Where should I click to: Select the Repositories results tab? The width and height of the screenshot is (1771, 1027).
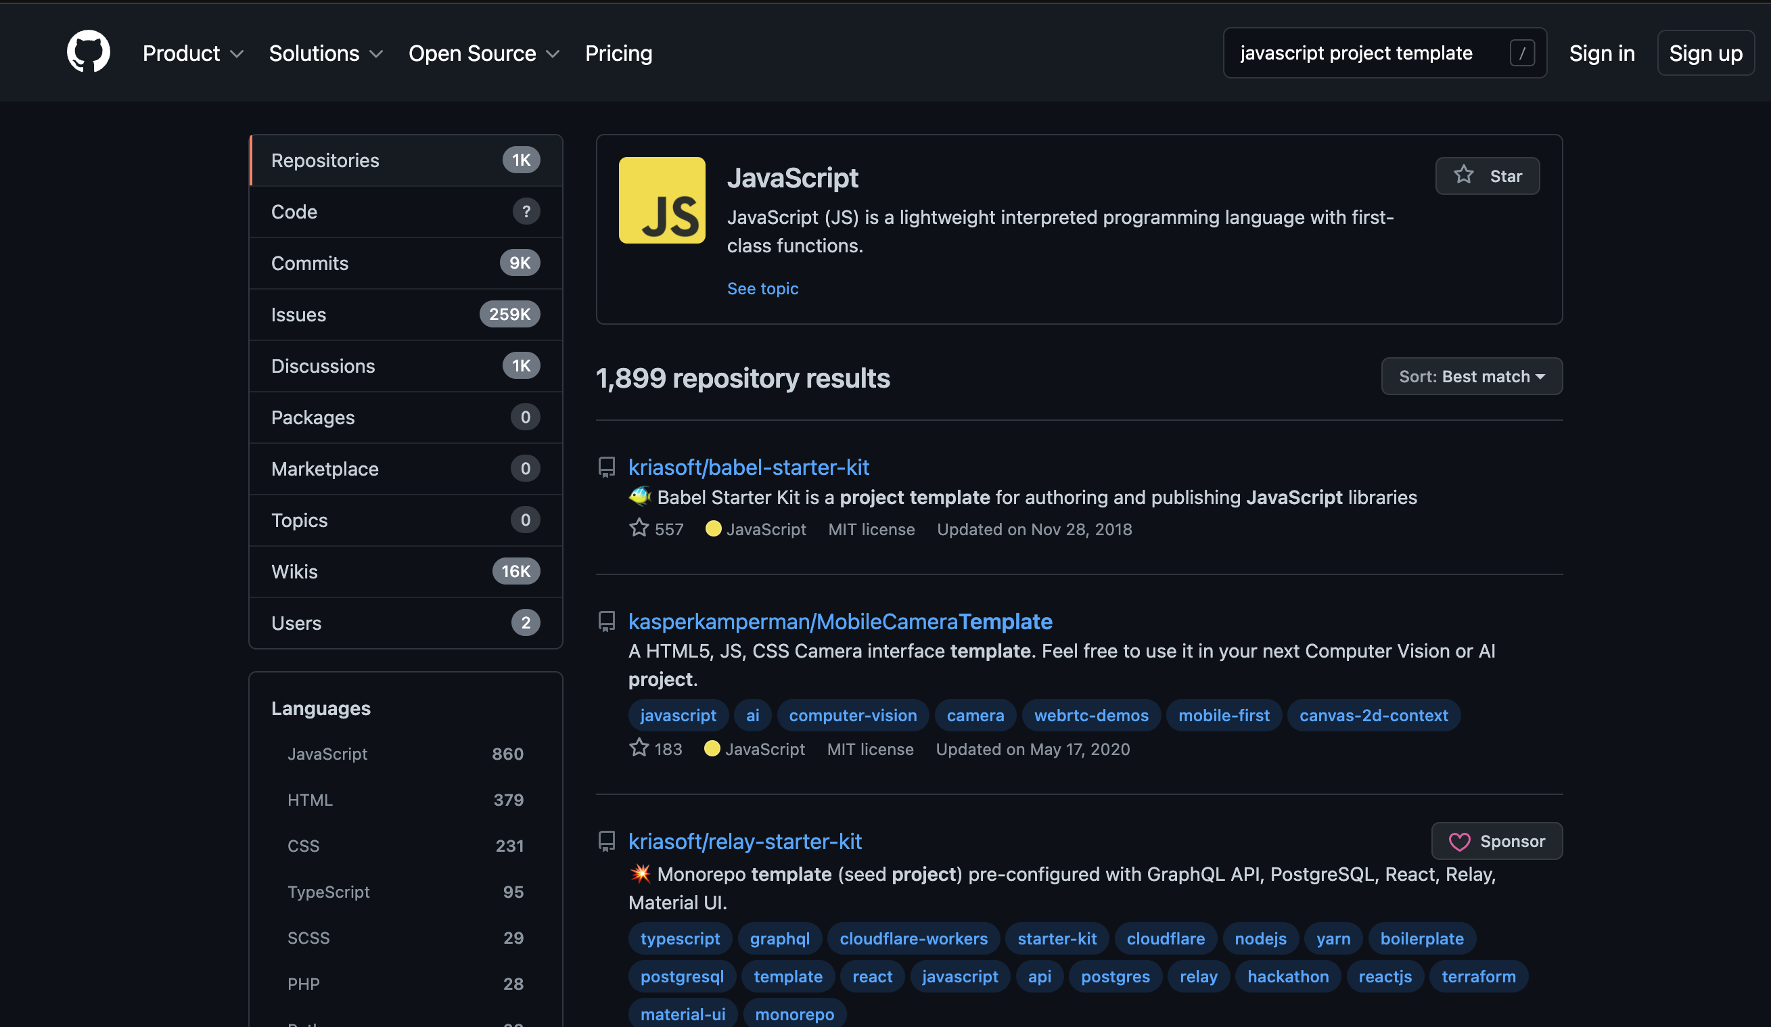pos(405,160)
